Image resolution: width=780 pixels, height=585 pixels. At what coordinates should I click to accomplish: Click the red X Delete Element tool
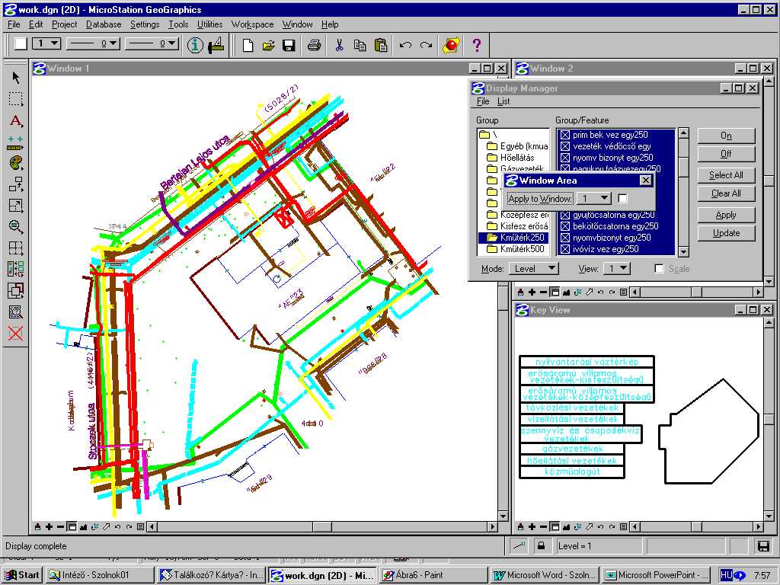click(x=15, y=334)
